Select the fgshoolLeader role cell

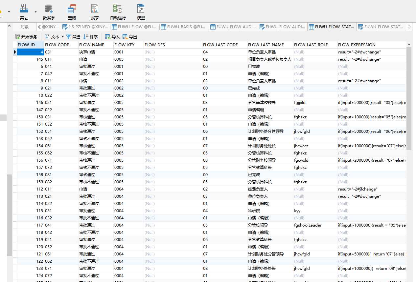(x=315, y=225)
